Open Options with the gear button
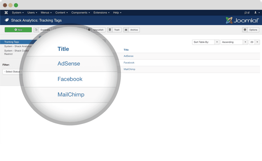262x161 pixels. pyautogui.click(x=251, y=30)
